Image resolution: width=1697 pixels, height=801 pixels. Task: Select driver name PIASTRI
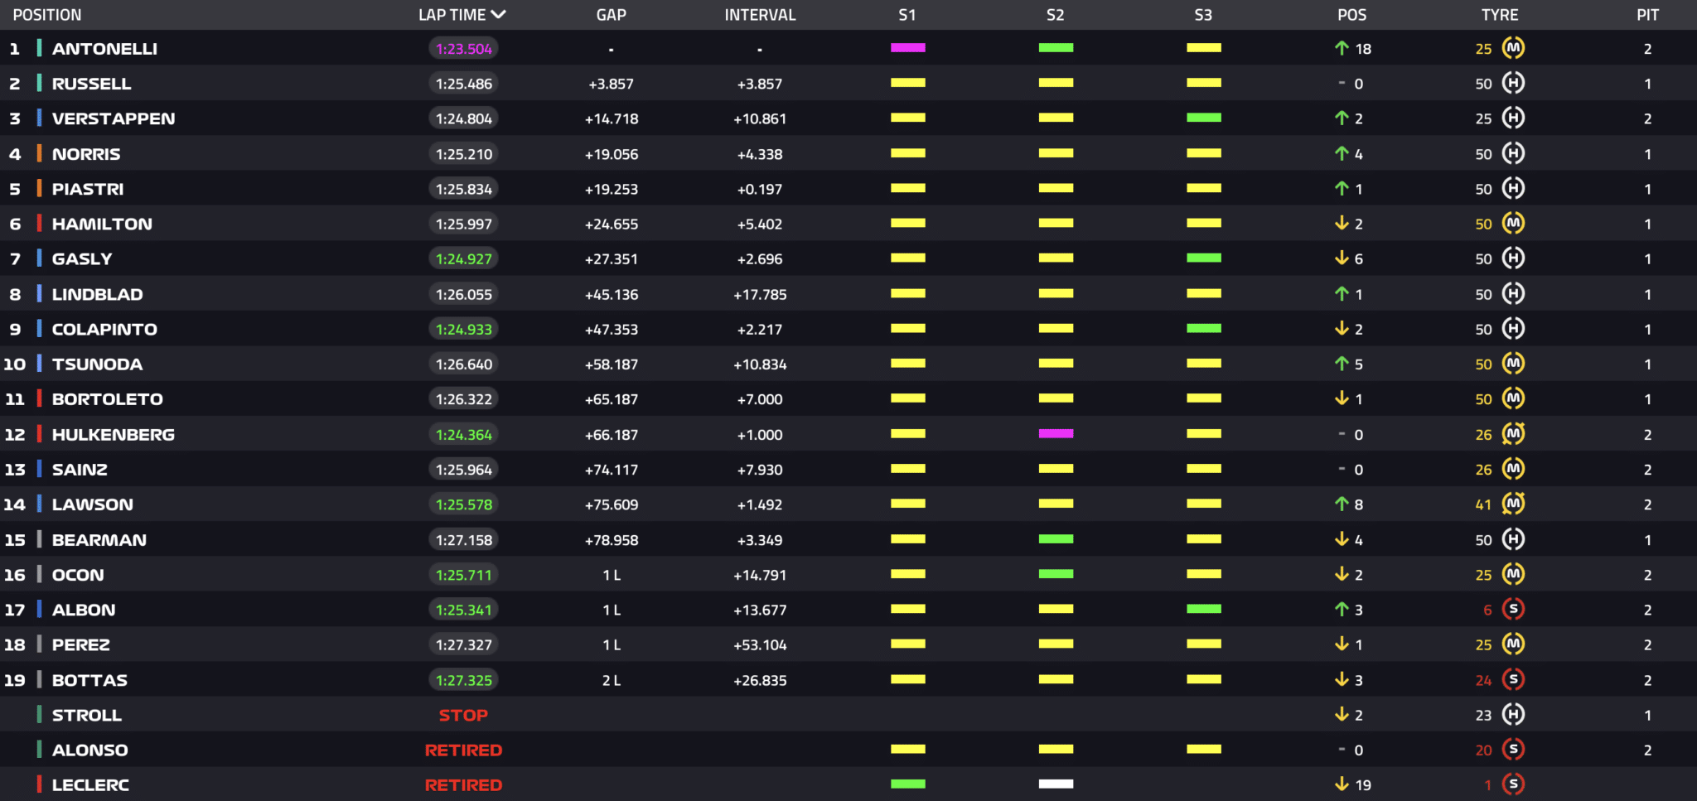click(88, 189)
